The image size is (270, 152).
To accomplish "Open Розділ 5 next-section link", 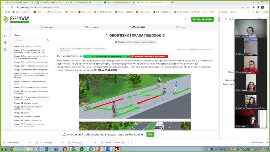I will click(x=195, y=50).
